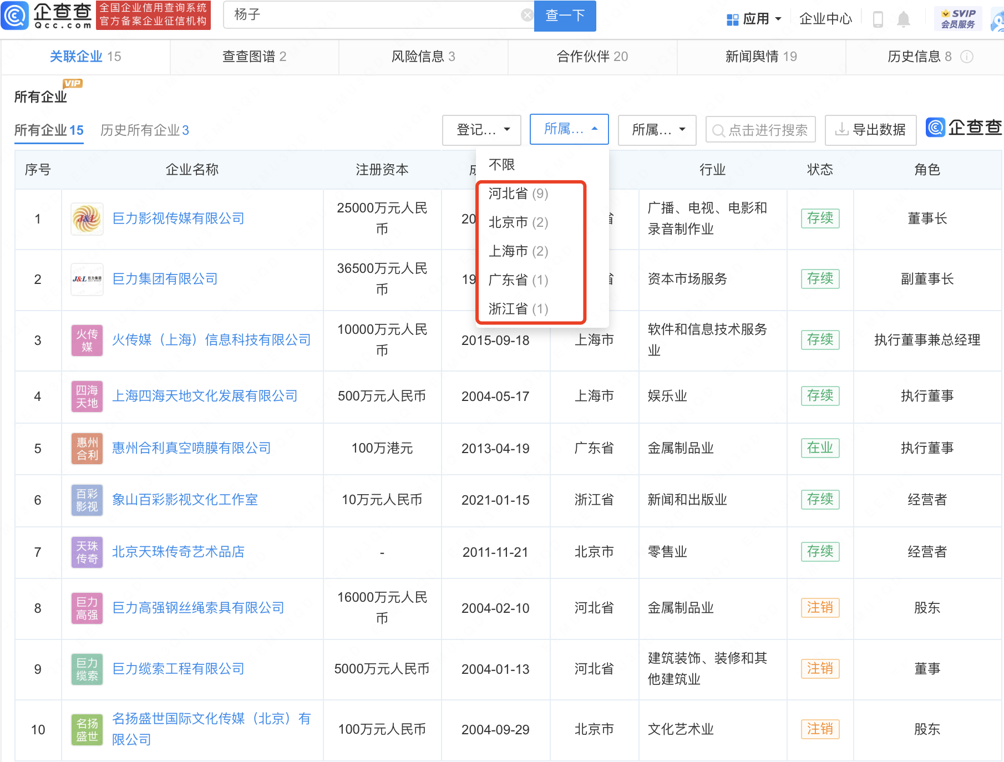This screenshot has height=762, width=1004.
Task: Click the 点击进行搜索 table search field
Action: 760,130
